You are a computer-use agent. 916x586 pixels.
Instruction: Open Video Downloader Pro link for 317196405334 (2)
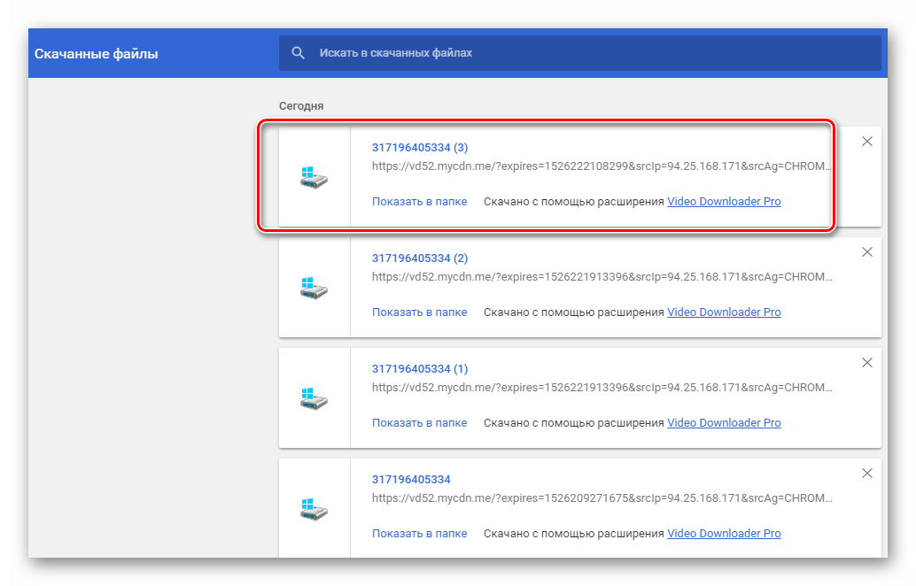pyautogui.click(x=724, y=312)
